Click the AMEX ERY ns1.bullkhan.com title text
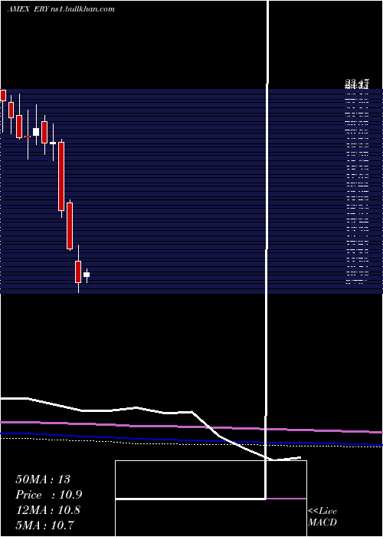 coord(61,9)
